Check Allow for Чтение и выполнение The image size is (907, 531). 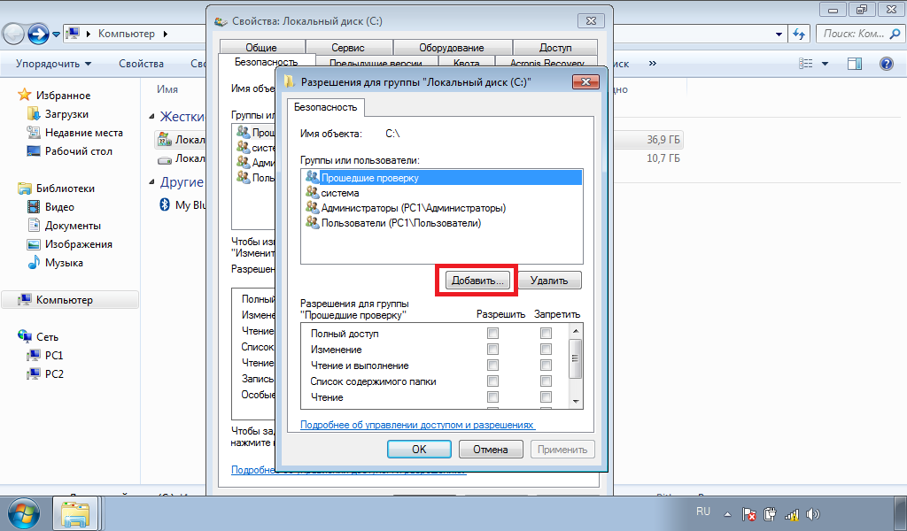(493, 366)
